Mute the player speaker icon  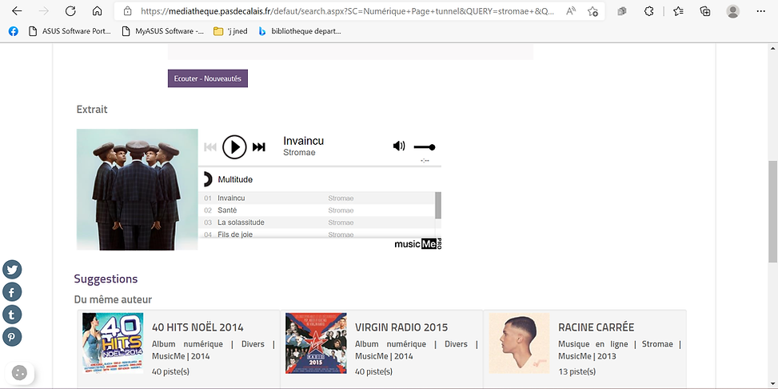point(399,146)
